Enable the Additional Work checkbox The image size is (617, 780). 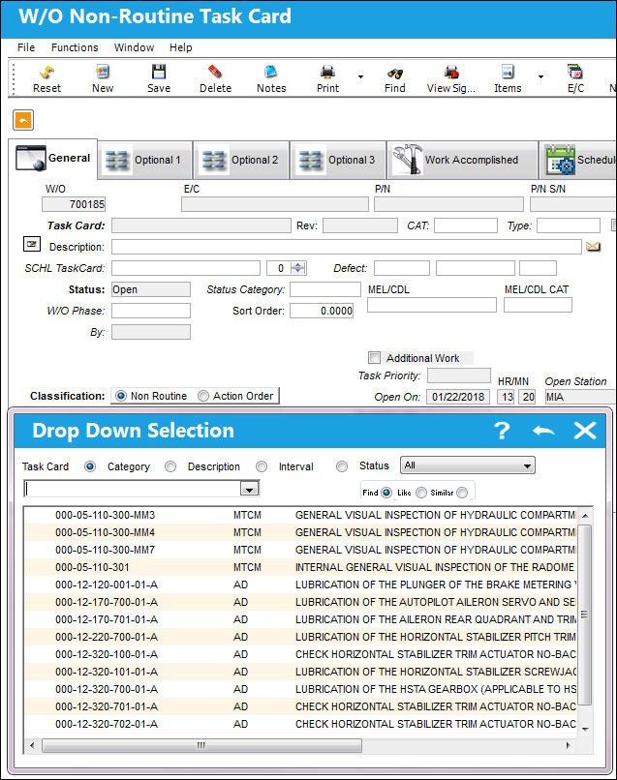374,358
